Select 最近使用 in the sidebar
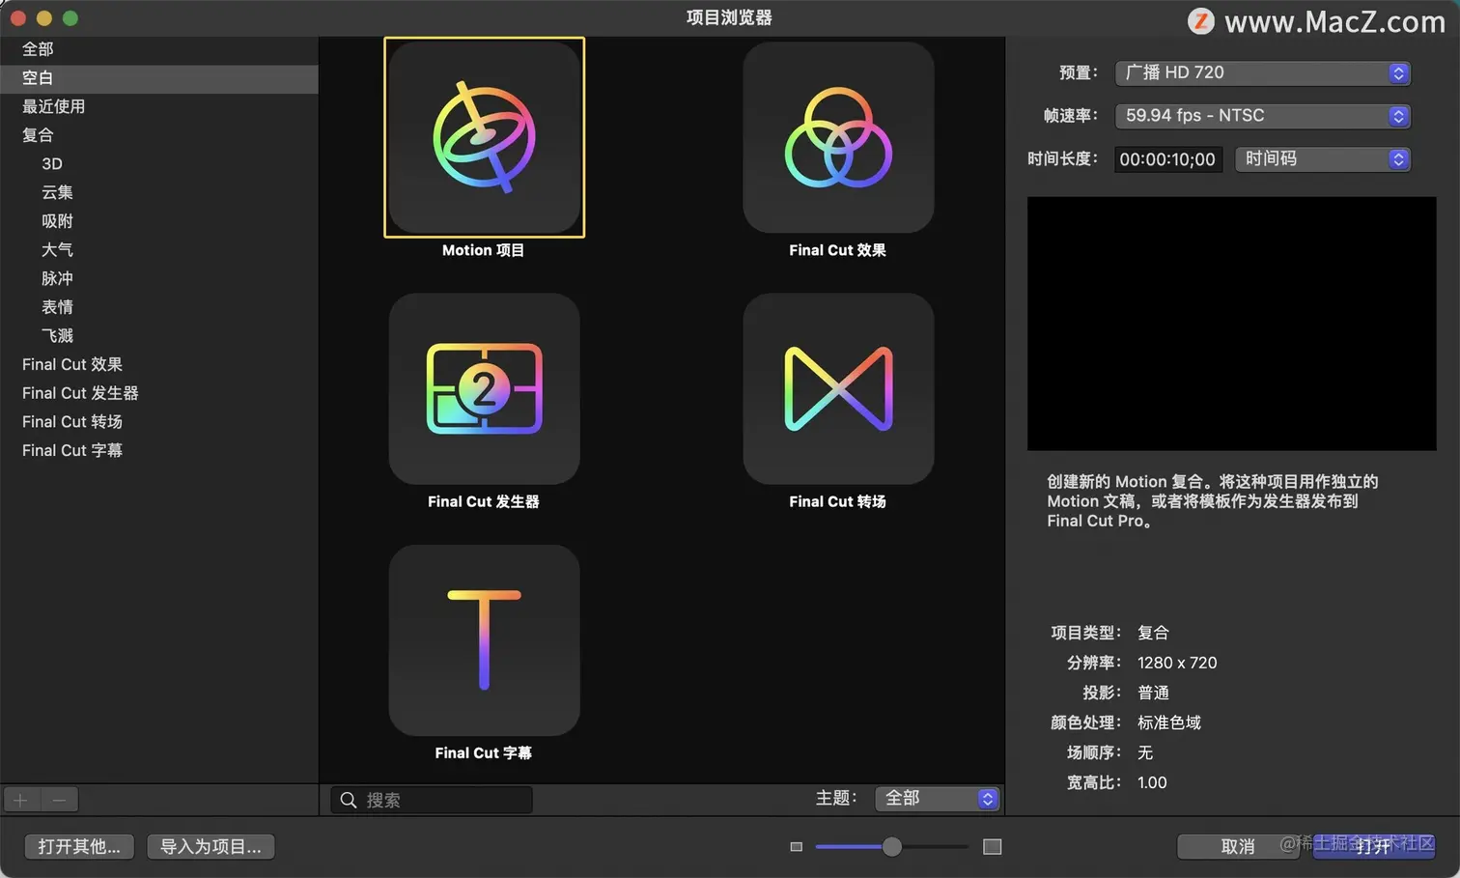The image size is (1460, 878). pyautogui.click(x=53, y=106)
